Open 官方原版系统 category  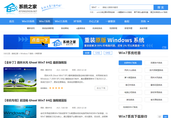156,100
